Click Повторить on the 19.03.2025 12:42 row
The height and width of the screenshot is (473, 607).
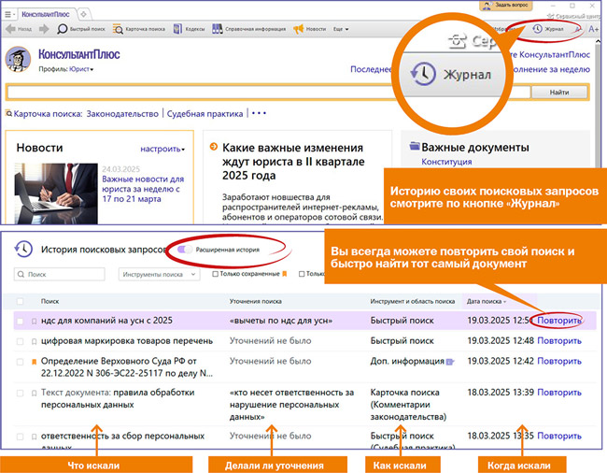(559, 361)
